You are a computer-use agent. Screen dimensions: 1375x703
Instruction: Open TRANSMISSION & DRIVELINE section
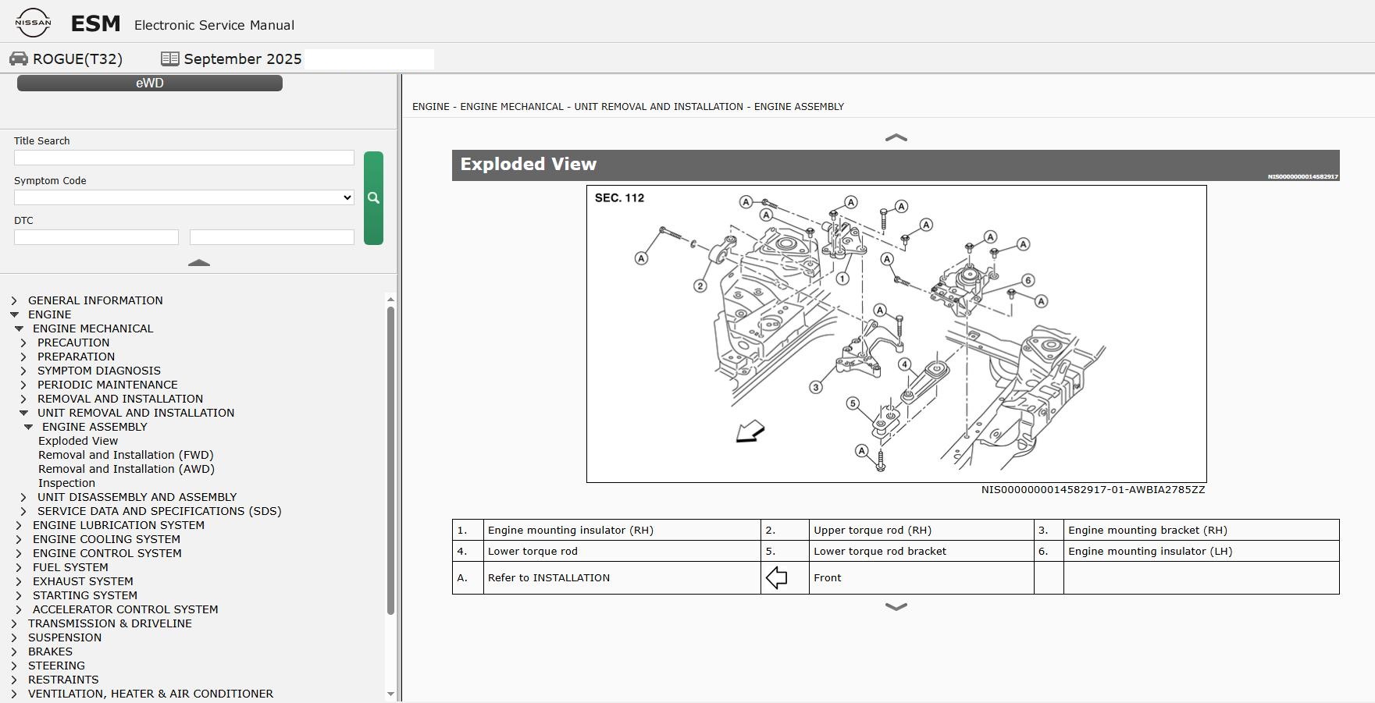(110, 623)
